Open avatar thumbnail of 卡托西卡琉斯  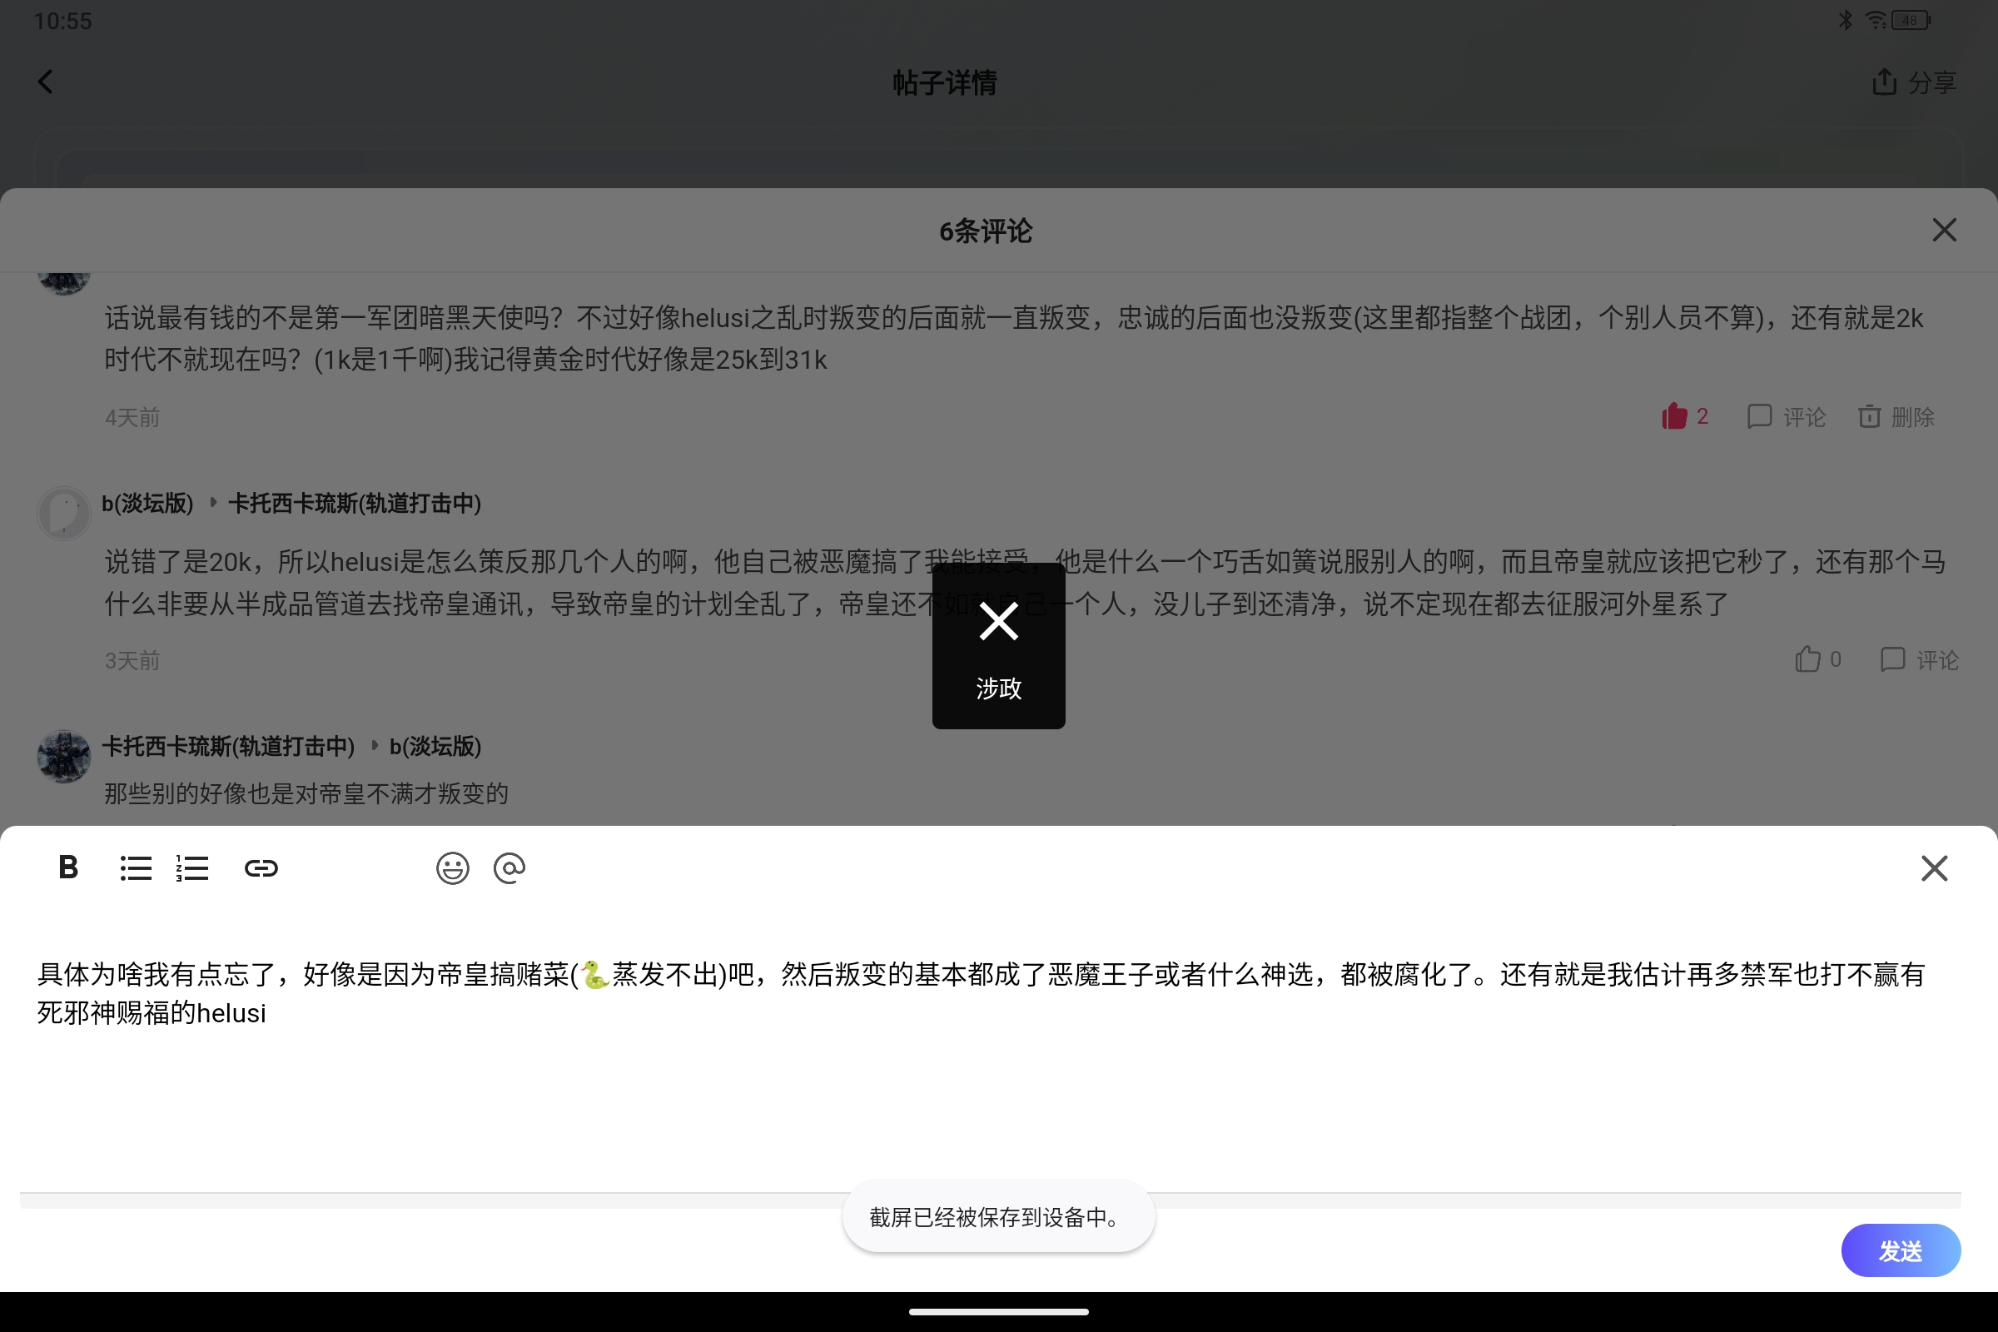click(x=63, y=756)
